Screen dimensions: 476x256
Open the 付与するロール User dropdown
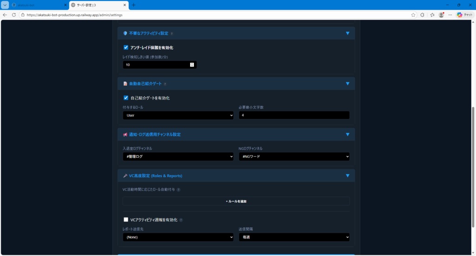178,115
